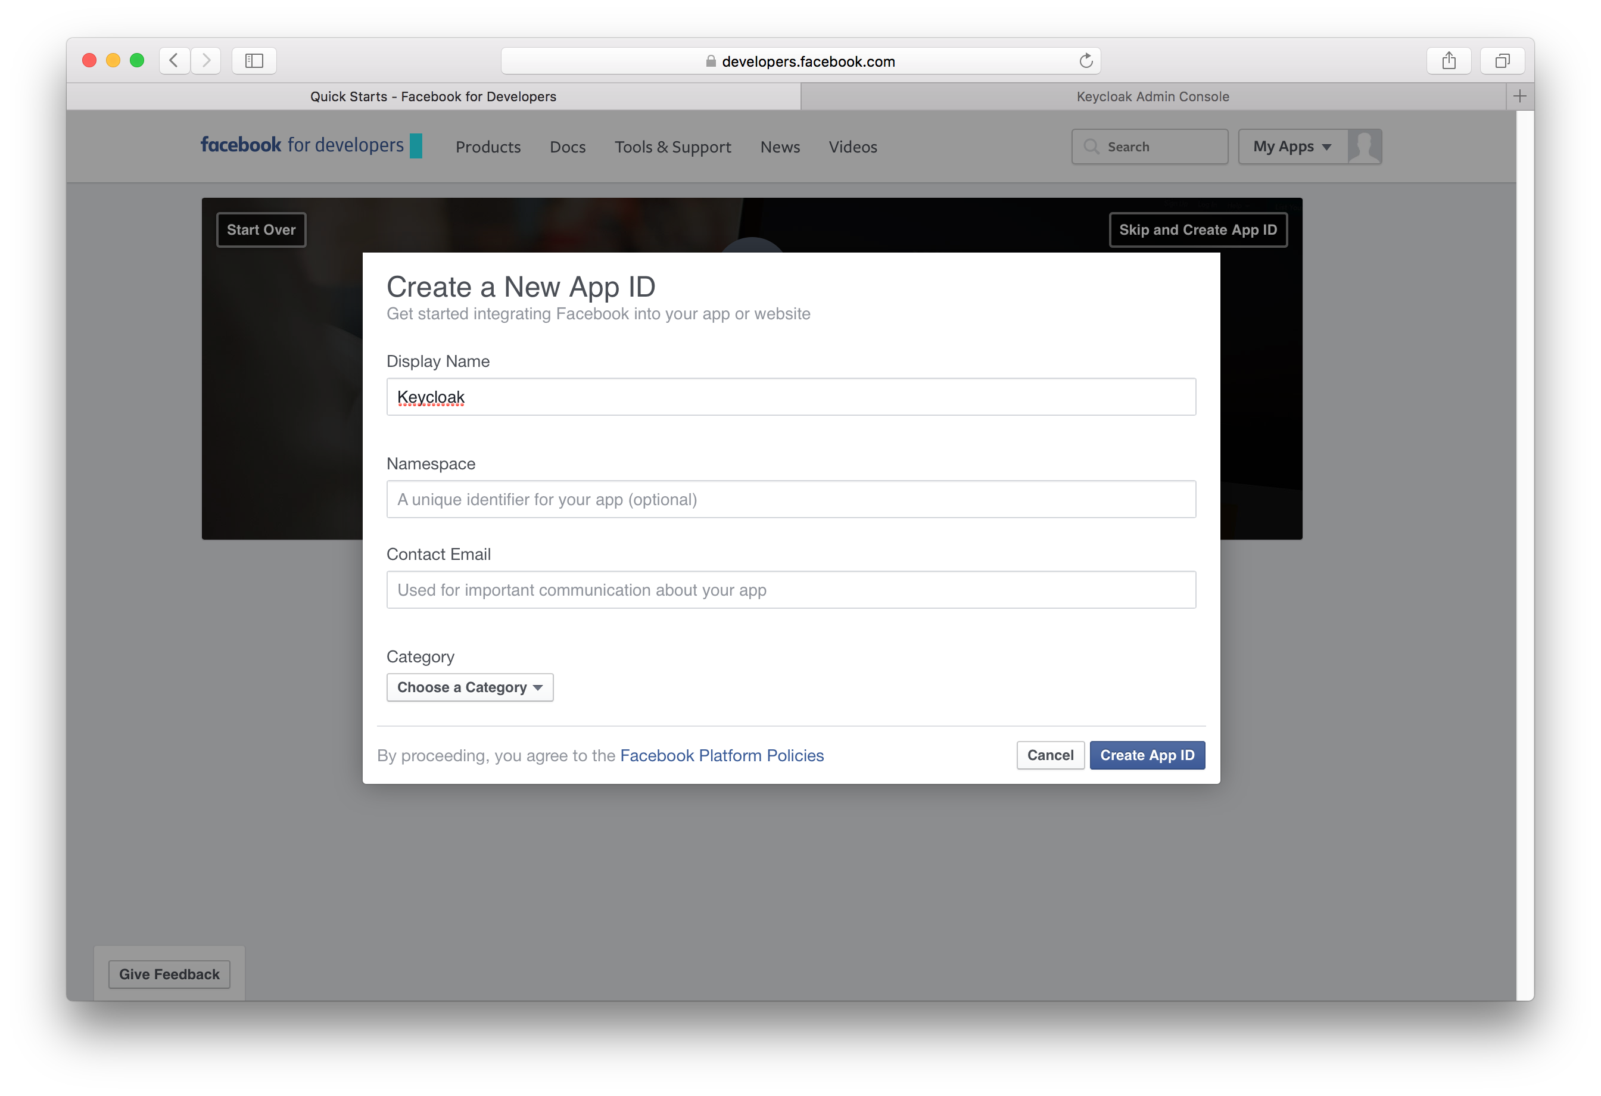Viewport: 1601px width, 1096px height.
Task: Click the Contact Email input field
Action: coord(791,590)
